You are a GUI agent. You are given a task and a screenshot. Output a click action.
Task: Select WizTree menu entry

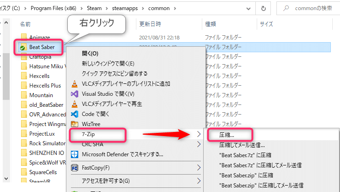click(91, 124)
